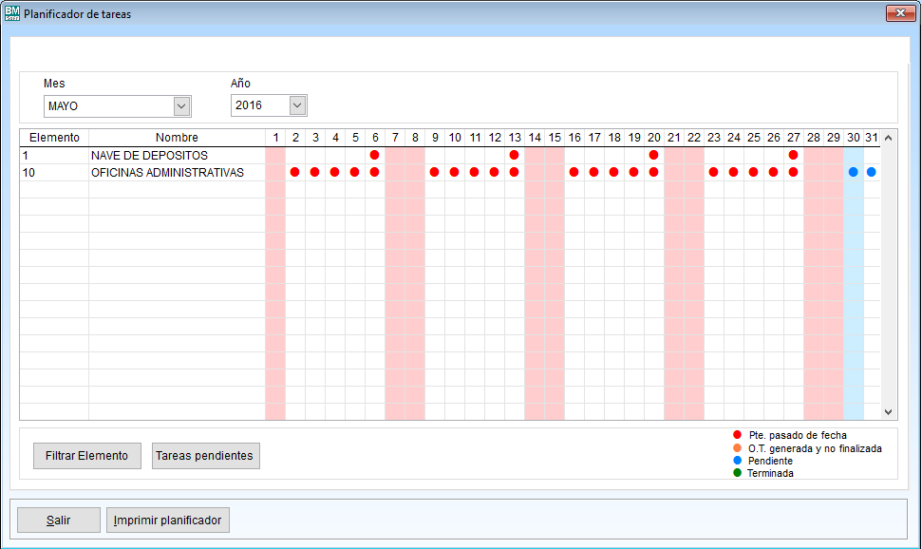
Task: Click scrollbar up arrow in planner grid
Action: (x=889, y=138)
